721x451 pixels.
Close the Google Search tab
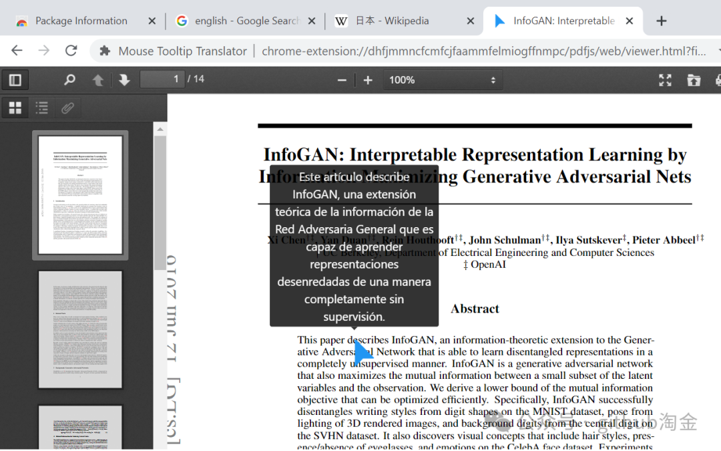311,21
